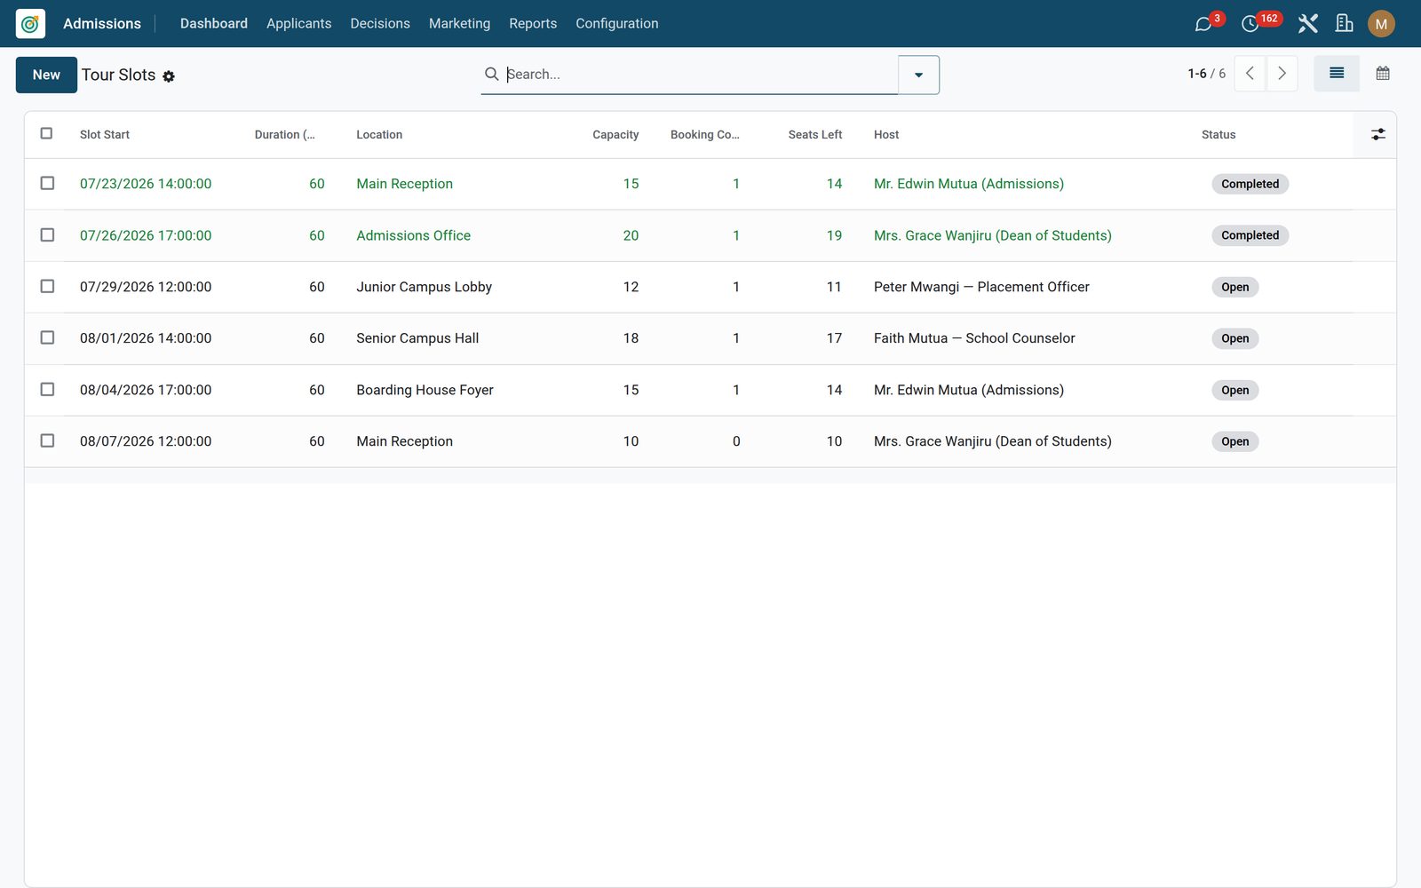The image size is (1421, 888).
Task: Open the Boarding House Foyer slot
Action: (x=425, y=390)
